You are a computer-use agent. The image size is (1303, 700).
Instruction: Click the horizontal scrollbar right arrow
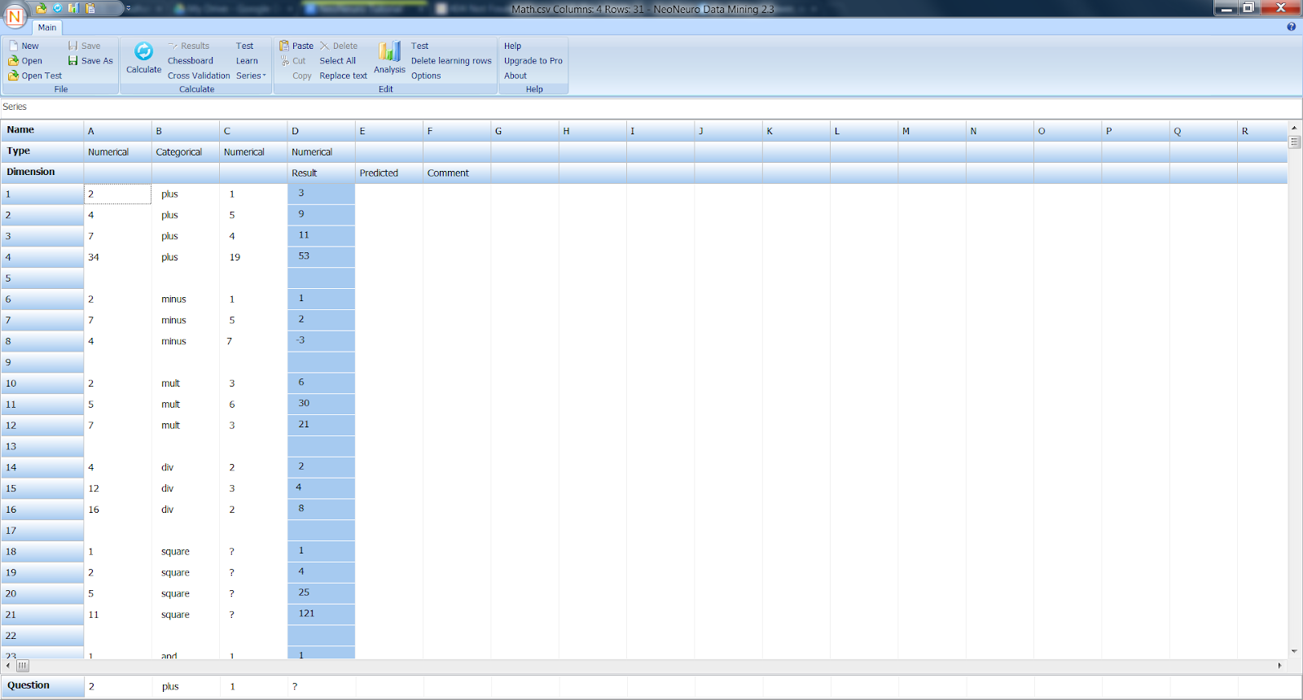pos(1279,666)
